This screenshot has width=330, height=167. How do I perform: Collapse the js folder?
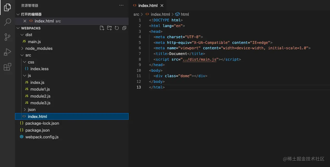point(72,76)
